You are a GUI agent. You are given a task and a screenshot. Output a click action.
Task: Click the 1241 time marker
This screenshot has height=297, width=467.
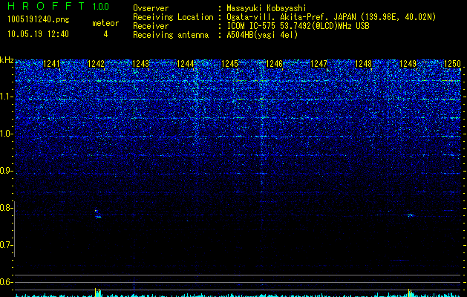coord(51,64)
